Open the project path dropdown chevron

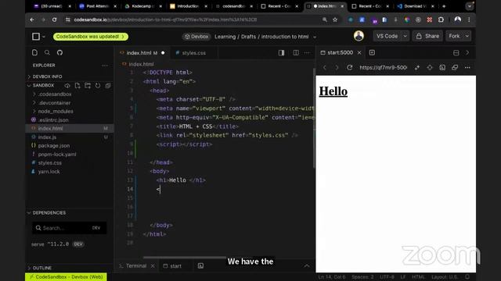tap(315, 37)
